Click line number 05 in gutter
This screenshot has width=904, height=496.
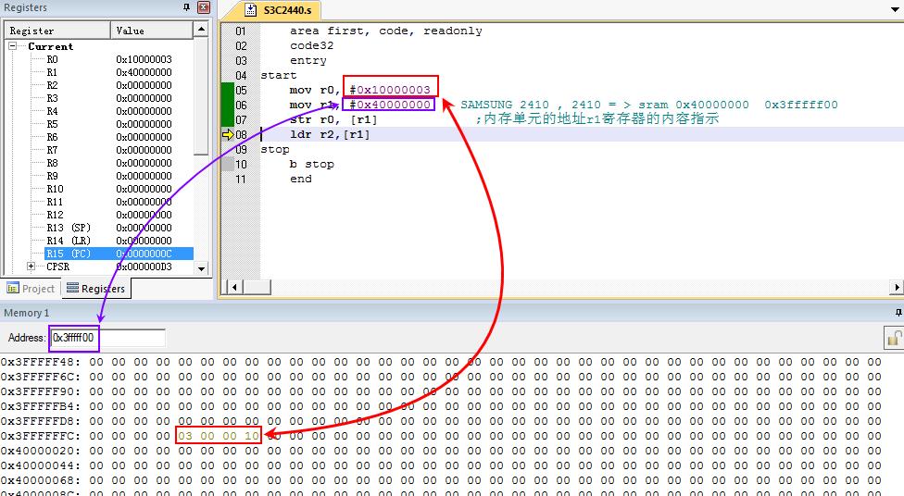pyautogui.click(x=241, y=90)
